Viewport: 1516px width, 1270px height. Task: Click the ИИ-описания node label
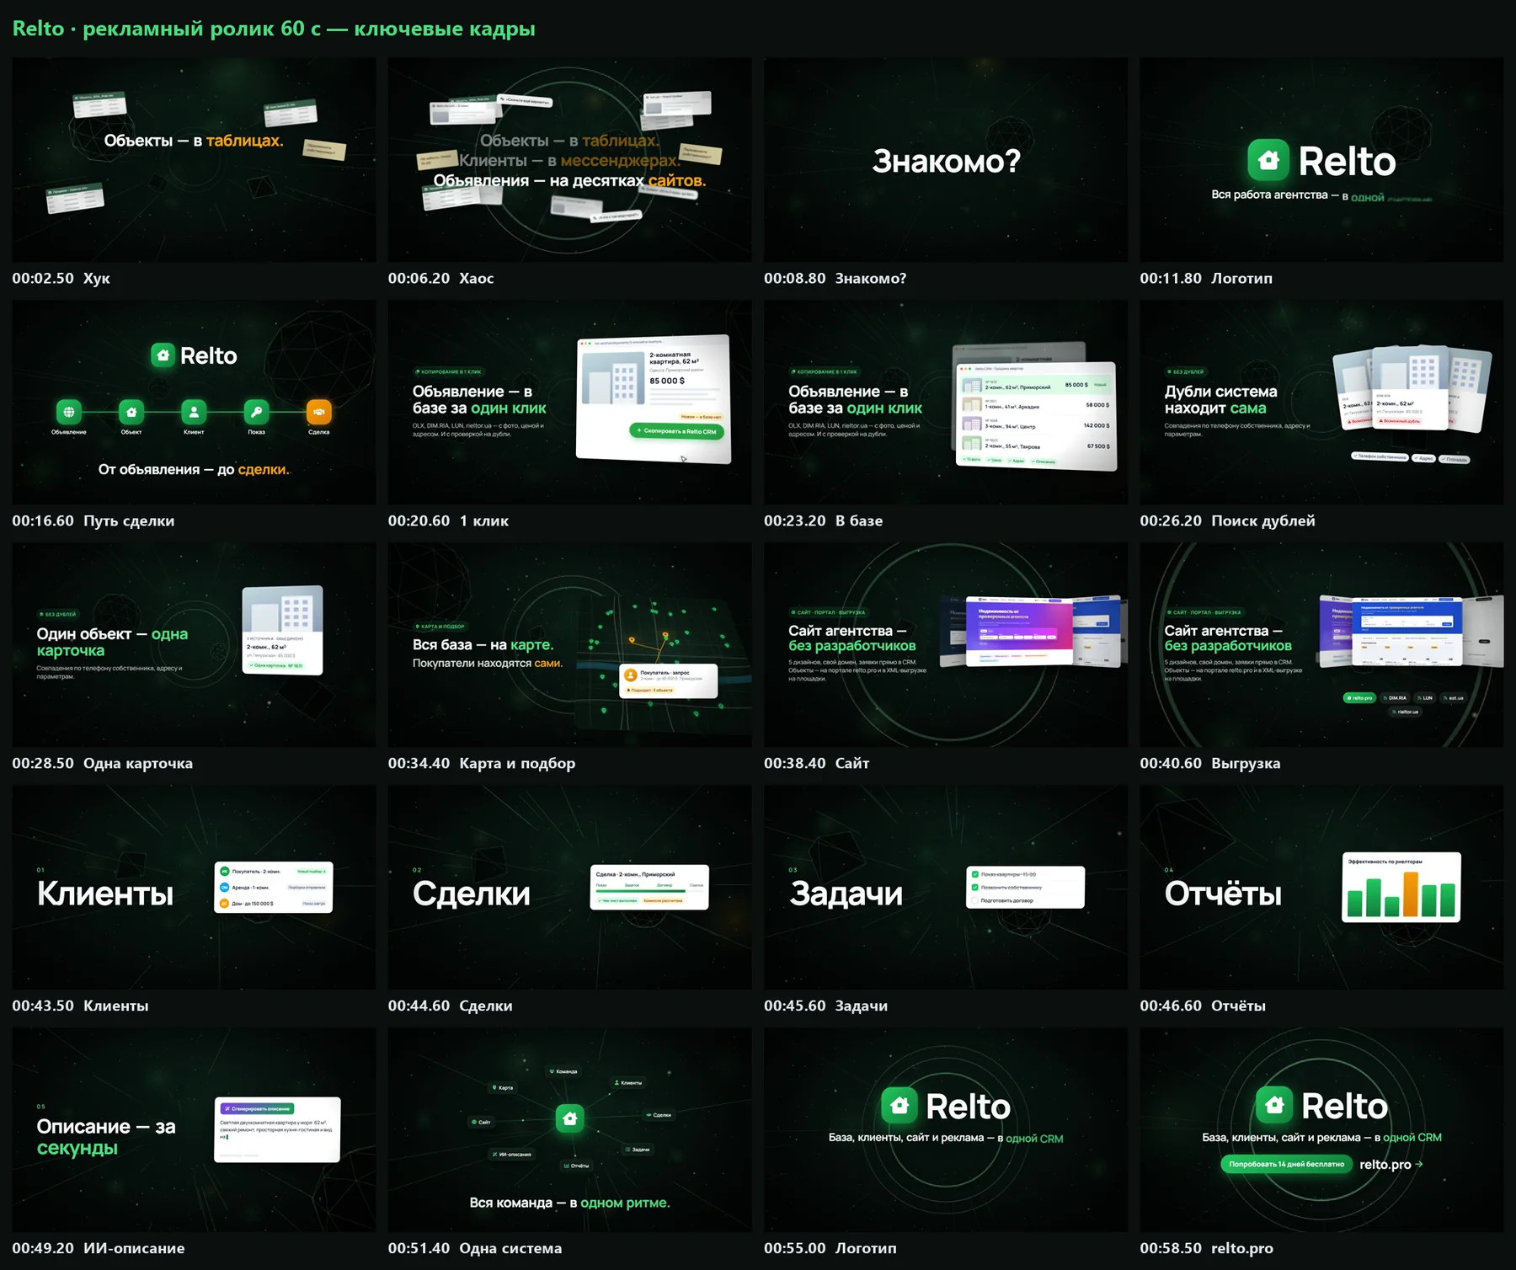[511, 1154]
